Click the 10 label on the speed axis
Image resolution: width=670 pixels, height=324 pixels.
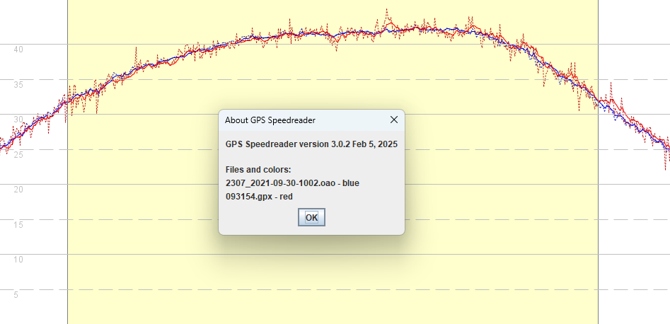(19, 259)
